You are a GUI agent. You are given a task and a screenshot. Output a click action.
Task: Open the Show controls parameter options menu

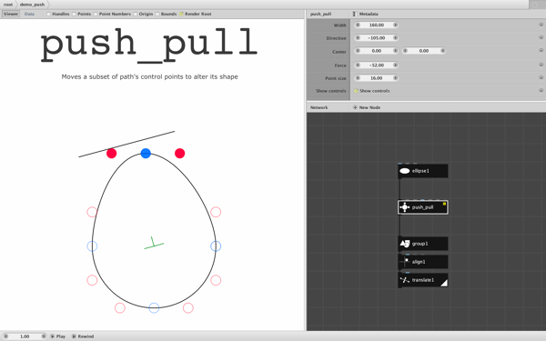click(x=541, y=90)
